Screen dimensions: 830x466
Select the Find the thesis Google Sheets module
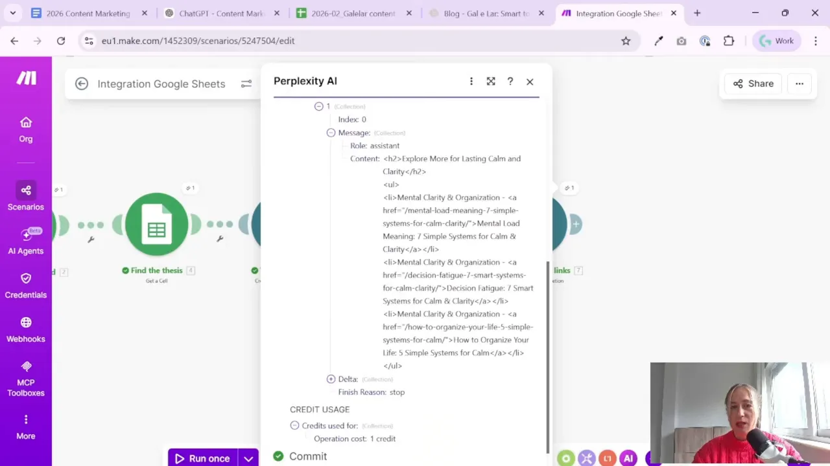click(157, 225)
